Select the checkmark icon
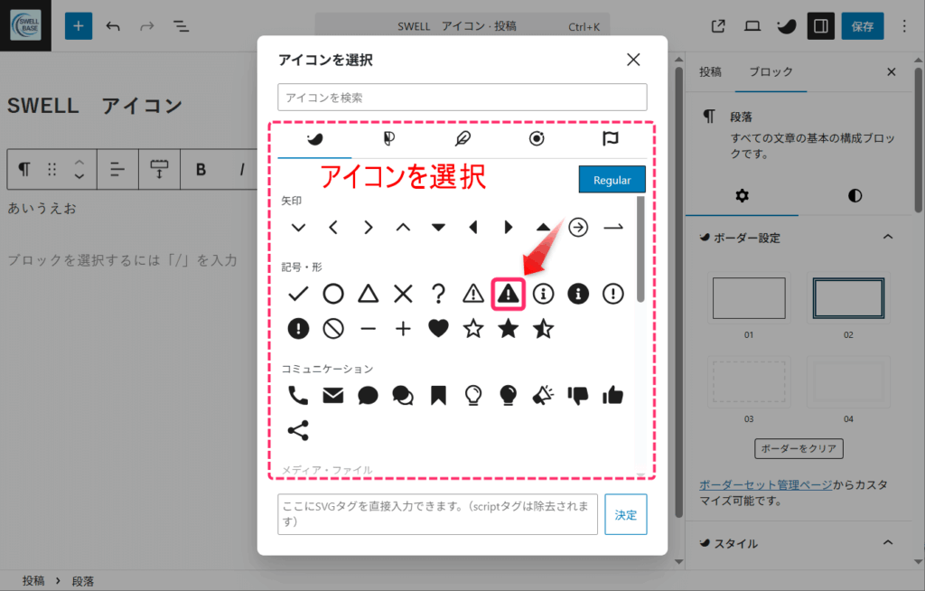 pyautogui.click(x=298, y=294)
